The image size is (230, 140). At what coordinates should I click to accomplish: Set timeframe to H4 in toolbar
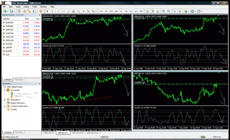(x=126, y=11)
